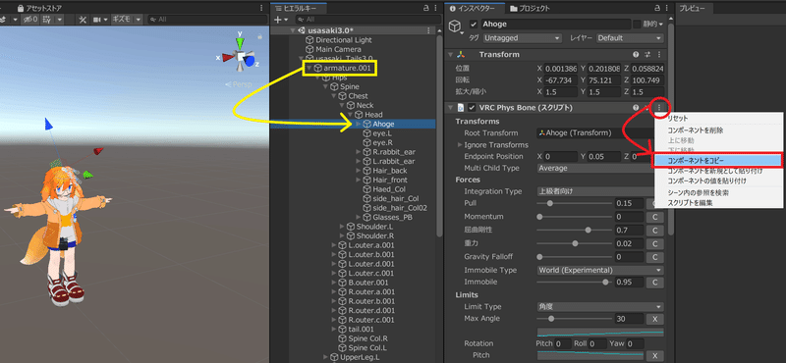786x363 pixels.
Task: Click the scene view rotation lock icon
Action: pos(260,36)
